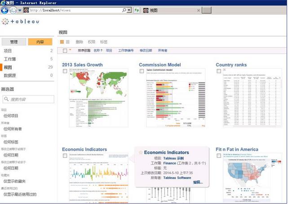Click the Tableau logo
The width and height of the screenshot is (288, 205).
(x=20, y=22)
